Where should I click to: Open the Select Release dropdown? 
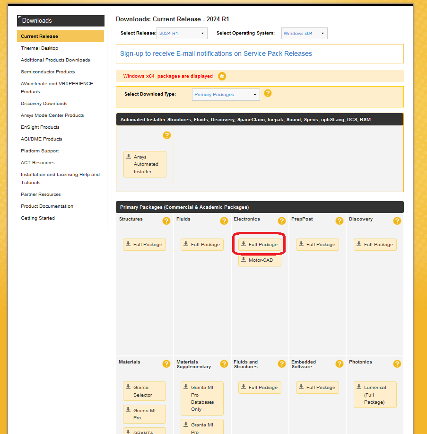[182, 34]
